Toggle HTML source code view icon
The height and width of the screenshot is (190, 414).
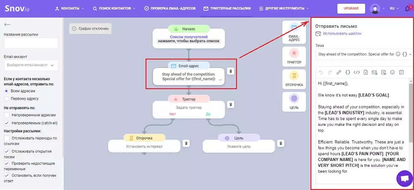357,72
